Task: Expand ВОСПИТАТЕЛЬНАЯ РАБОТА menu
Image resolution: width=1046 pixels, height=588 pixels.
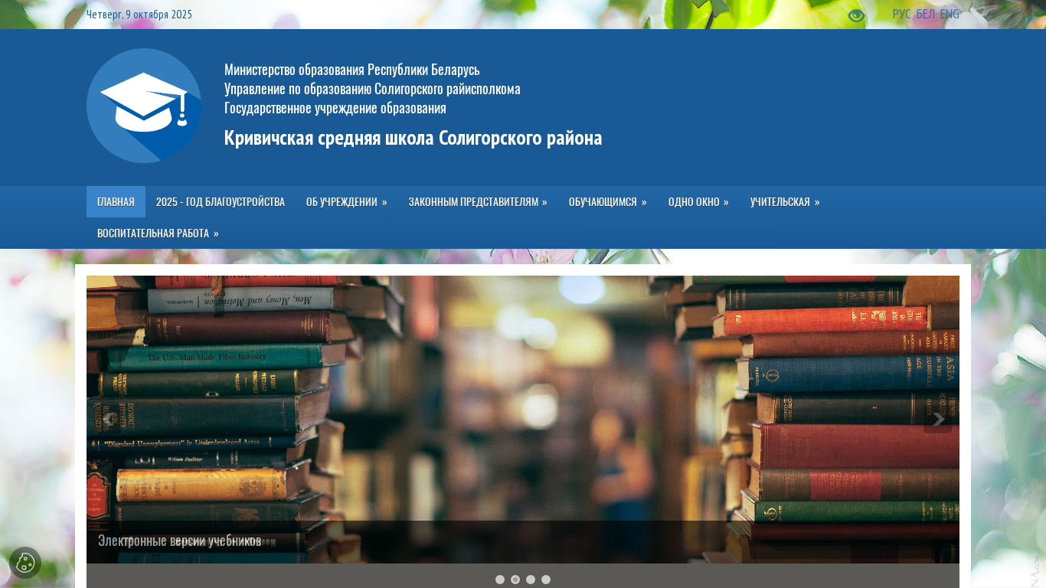Action: (x=158, y=234)
